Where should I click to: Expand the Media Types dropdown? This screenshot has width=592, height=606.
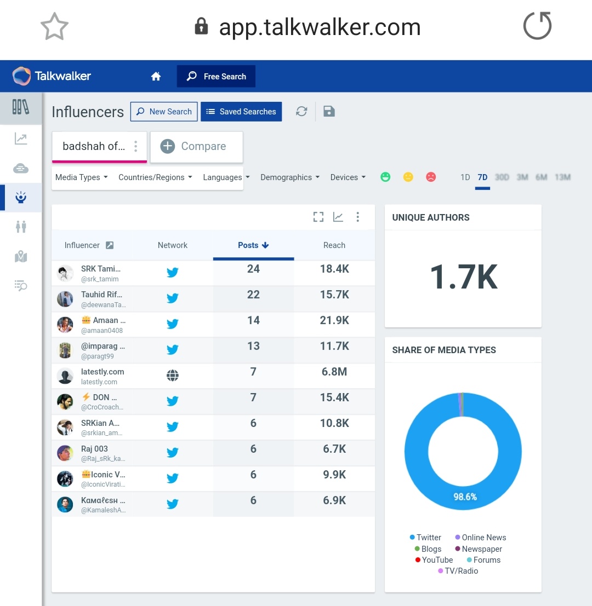click(x=81, y=177)
